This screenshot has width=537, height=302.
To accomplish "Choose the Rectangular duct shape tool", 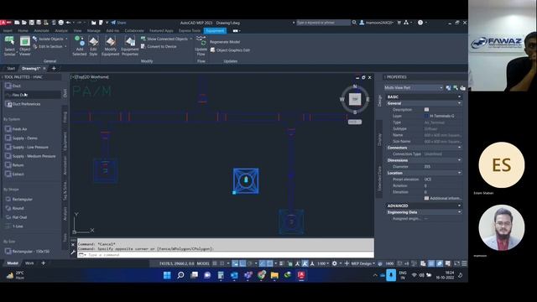I will (x=18, y=199).
